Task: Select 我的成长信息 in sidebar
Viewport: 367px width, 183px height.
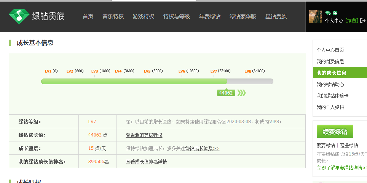Action: click(x=340, y=73)
